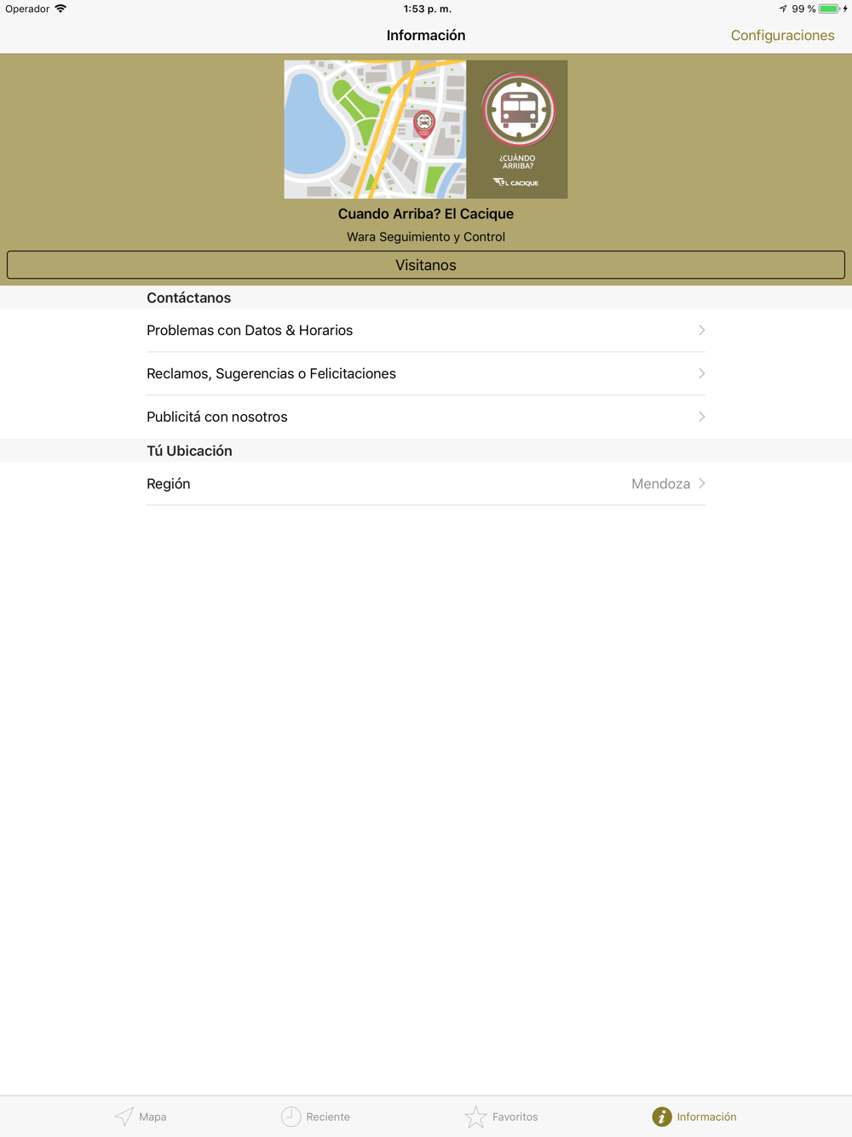Expand chevron for Problemas con Datos & Horarios

point(701,331)
